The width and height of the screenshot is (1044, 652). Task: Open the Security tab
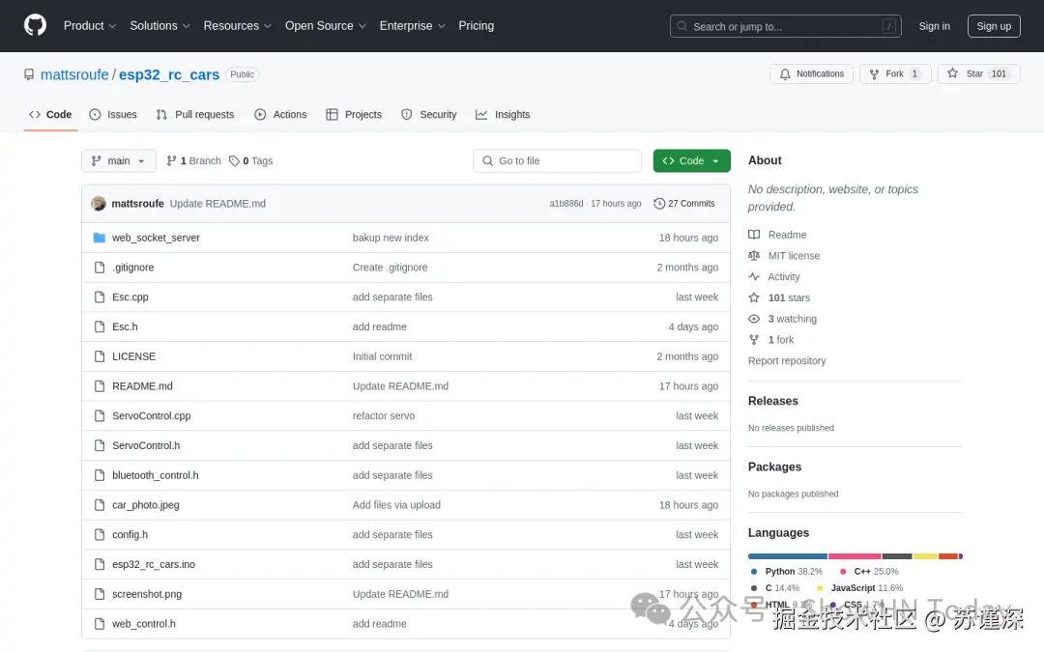point(429,114)
